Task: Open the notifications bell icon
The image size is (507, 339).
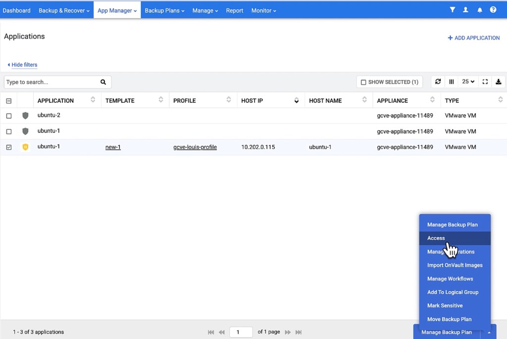Action: [479, 10]
